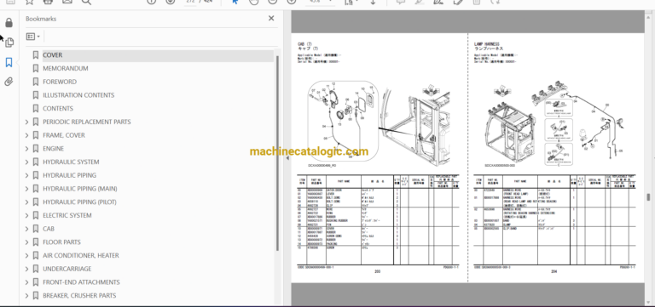Close the Bookmarks panel
The width and height of the screenshot is (655, 307).
(x=271, y=19)
